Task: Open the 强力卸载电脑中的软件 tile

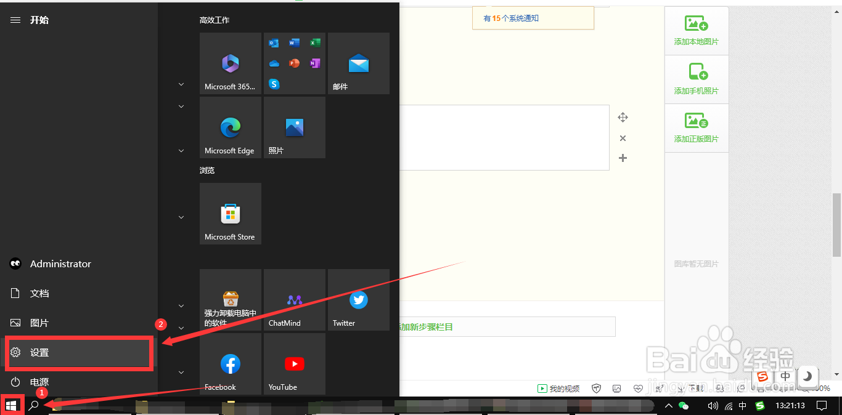Action: click(231, 300)
